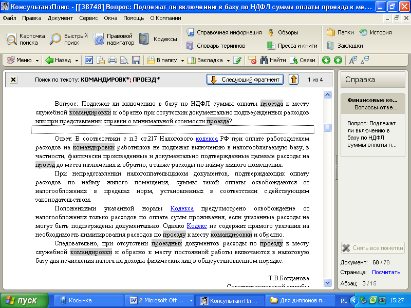Open print preview icon
This screenshot has width=411, height=308.
tap(124, 60)
